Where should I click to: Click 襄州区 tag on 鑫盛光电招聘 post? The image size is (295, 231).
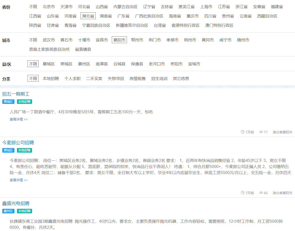pos(8,211)
